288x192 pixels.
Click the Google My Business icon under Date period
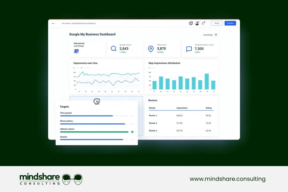click(x=76, y=50)
